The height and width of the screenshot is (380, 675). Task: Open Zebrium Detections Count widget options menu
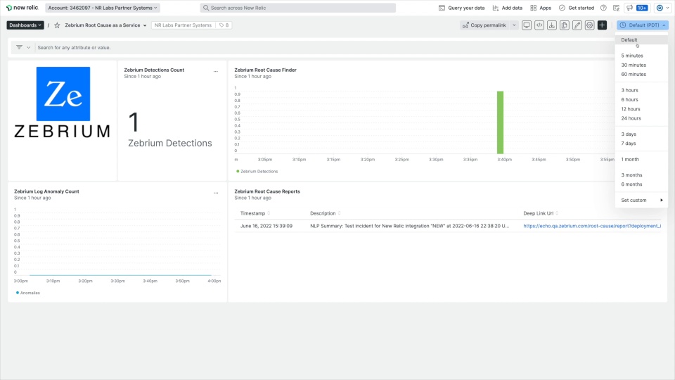point(216,71)
